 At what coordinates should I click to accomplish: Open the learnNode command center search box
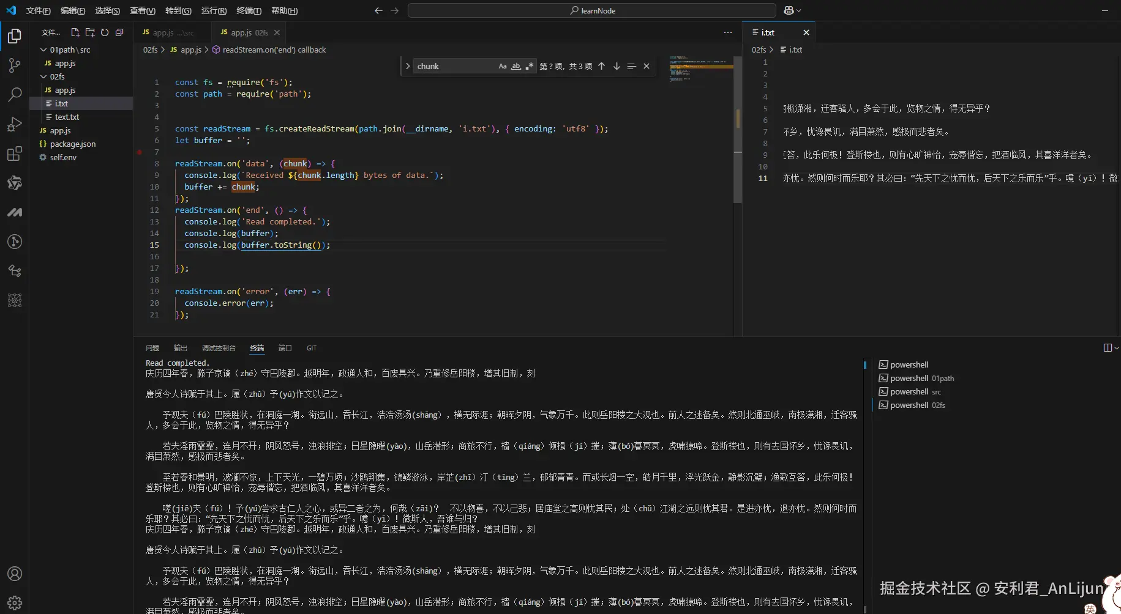point(592,10)
